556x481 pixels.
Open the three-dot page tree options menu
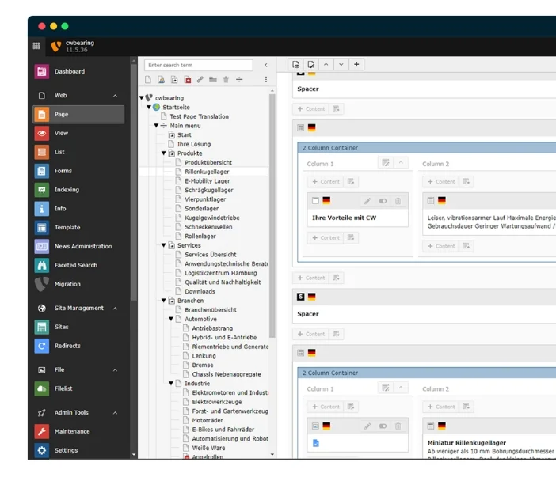click(x=265, y=80)
